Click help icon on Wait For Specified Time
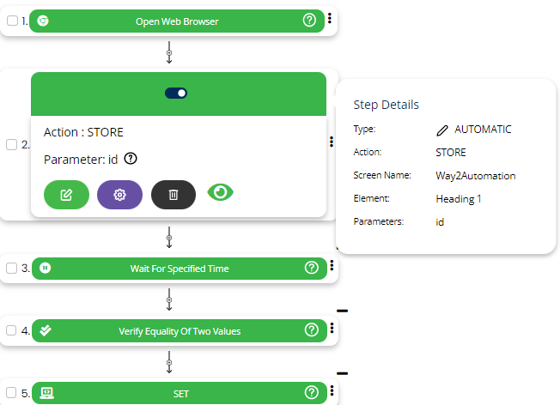560x405 pixels. click(311, 268)
